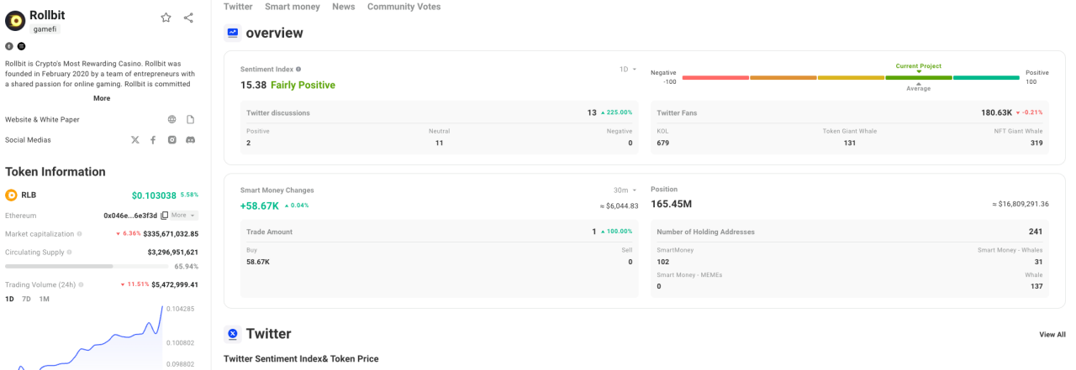Click the price $0.103038
This screenshot has width=1076, height=370.
click(x=154, y=195)
